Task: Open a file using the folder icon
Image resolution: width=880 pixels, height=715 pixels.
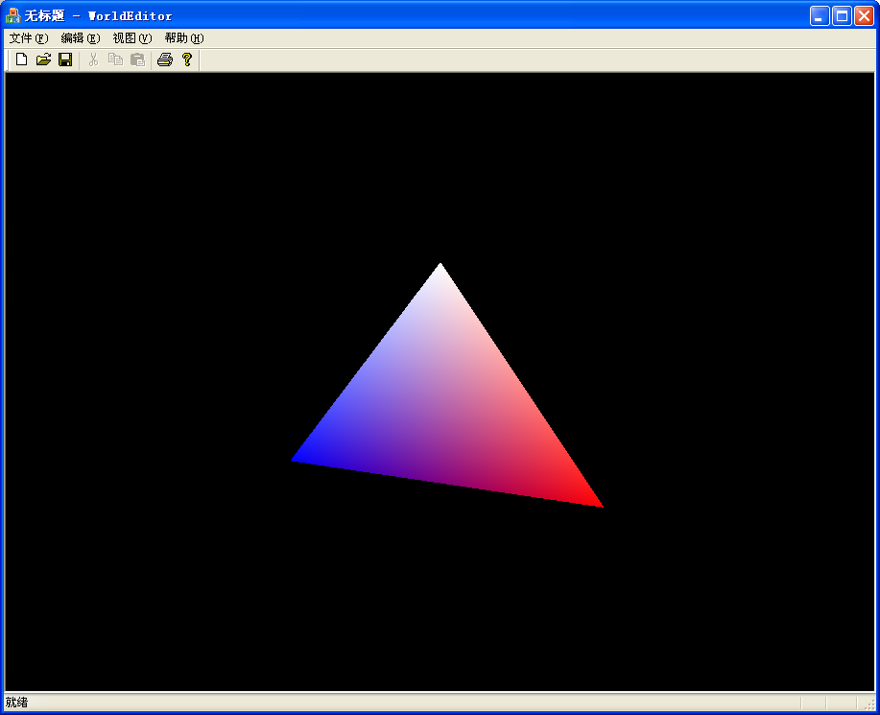Action: click(x=43, y=60)
